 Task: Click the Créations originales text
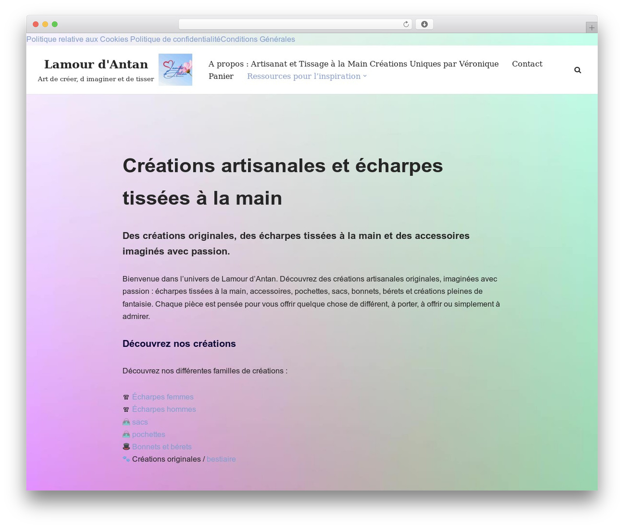pos(166,459)
